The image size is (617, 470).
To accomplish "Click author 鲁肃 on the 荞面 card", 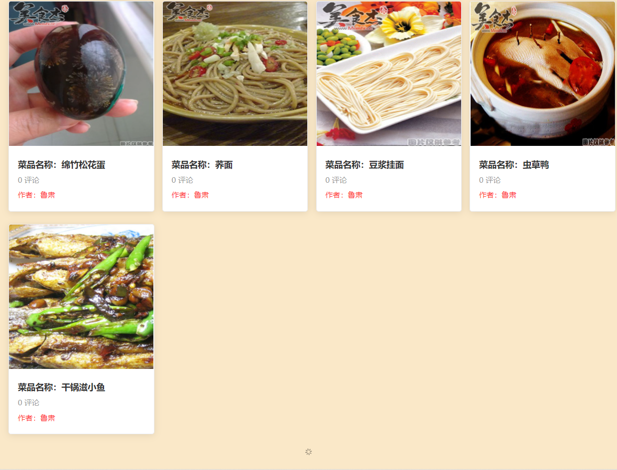I will (202, 195).
